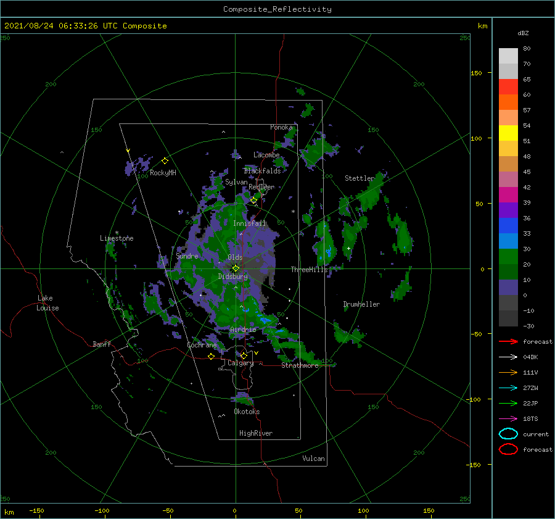Viewport: 555px width, 519px height.
Task: Click the Okotoks town label
Action: click(247, 412)
